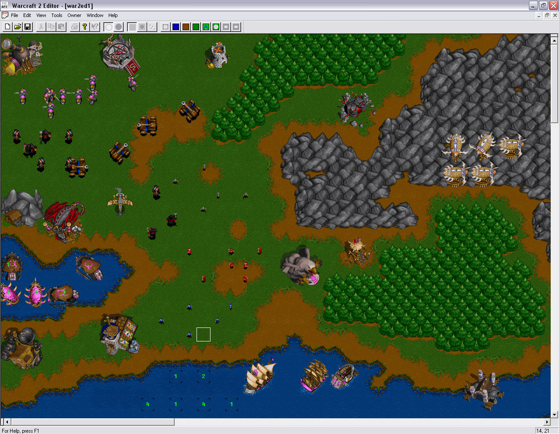Open the File menu
Viewport: 559px width, 434px height.
coord(14,15)
